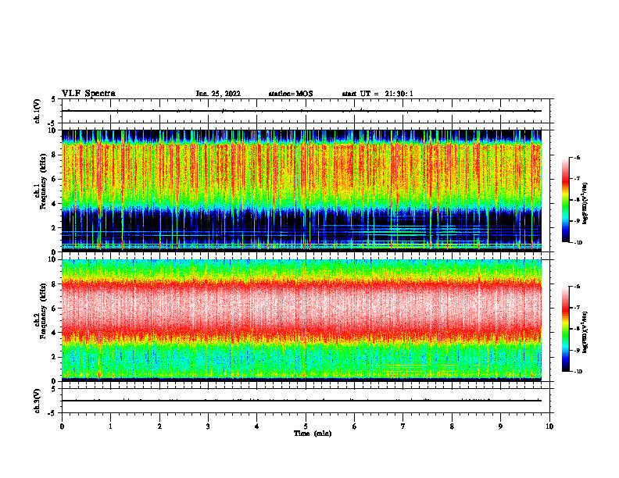
Task: Click the 'ch.1(V)' waveform axis label
Action: (x=38, y=111)
